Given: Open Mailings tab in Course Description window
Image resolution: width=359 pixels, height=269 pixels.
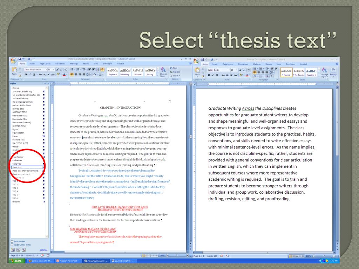Looking at the screenshot, I should point(257,64).
